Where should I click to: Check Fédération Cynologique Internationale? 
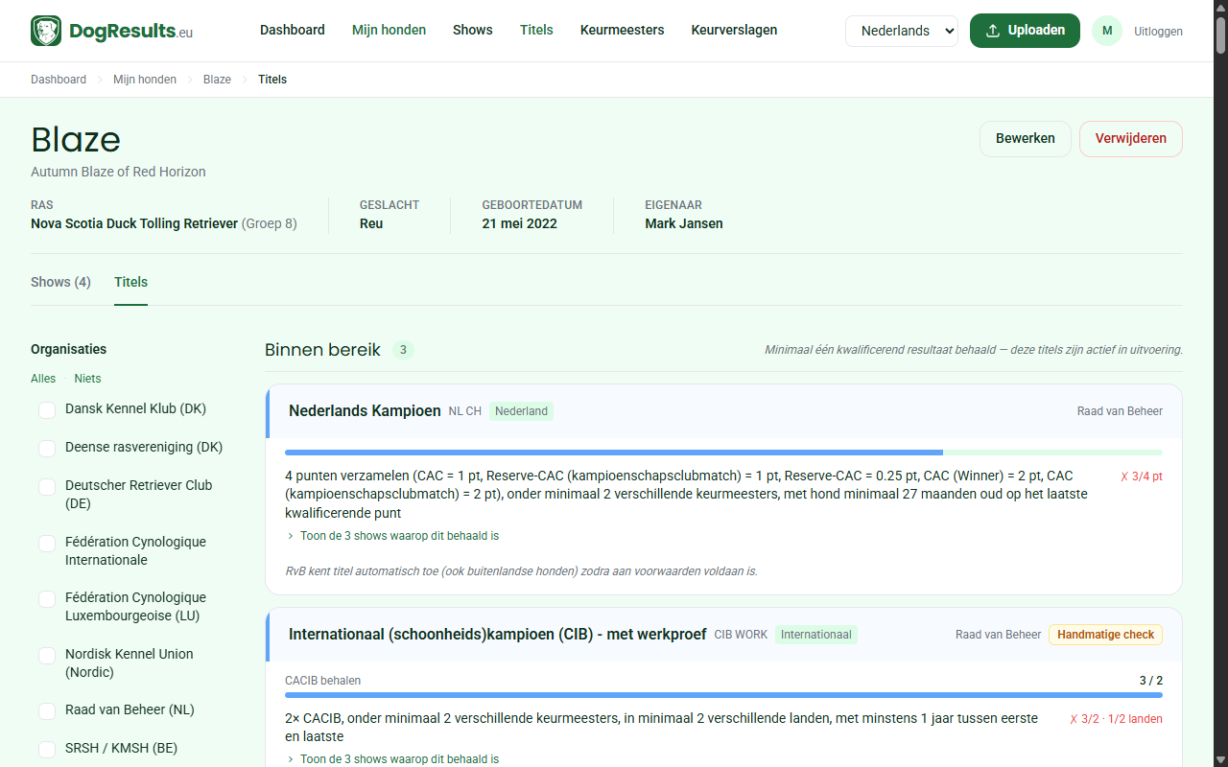pos(46,543)
